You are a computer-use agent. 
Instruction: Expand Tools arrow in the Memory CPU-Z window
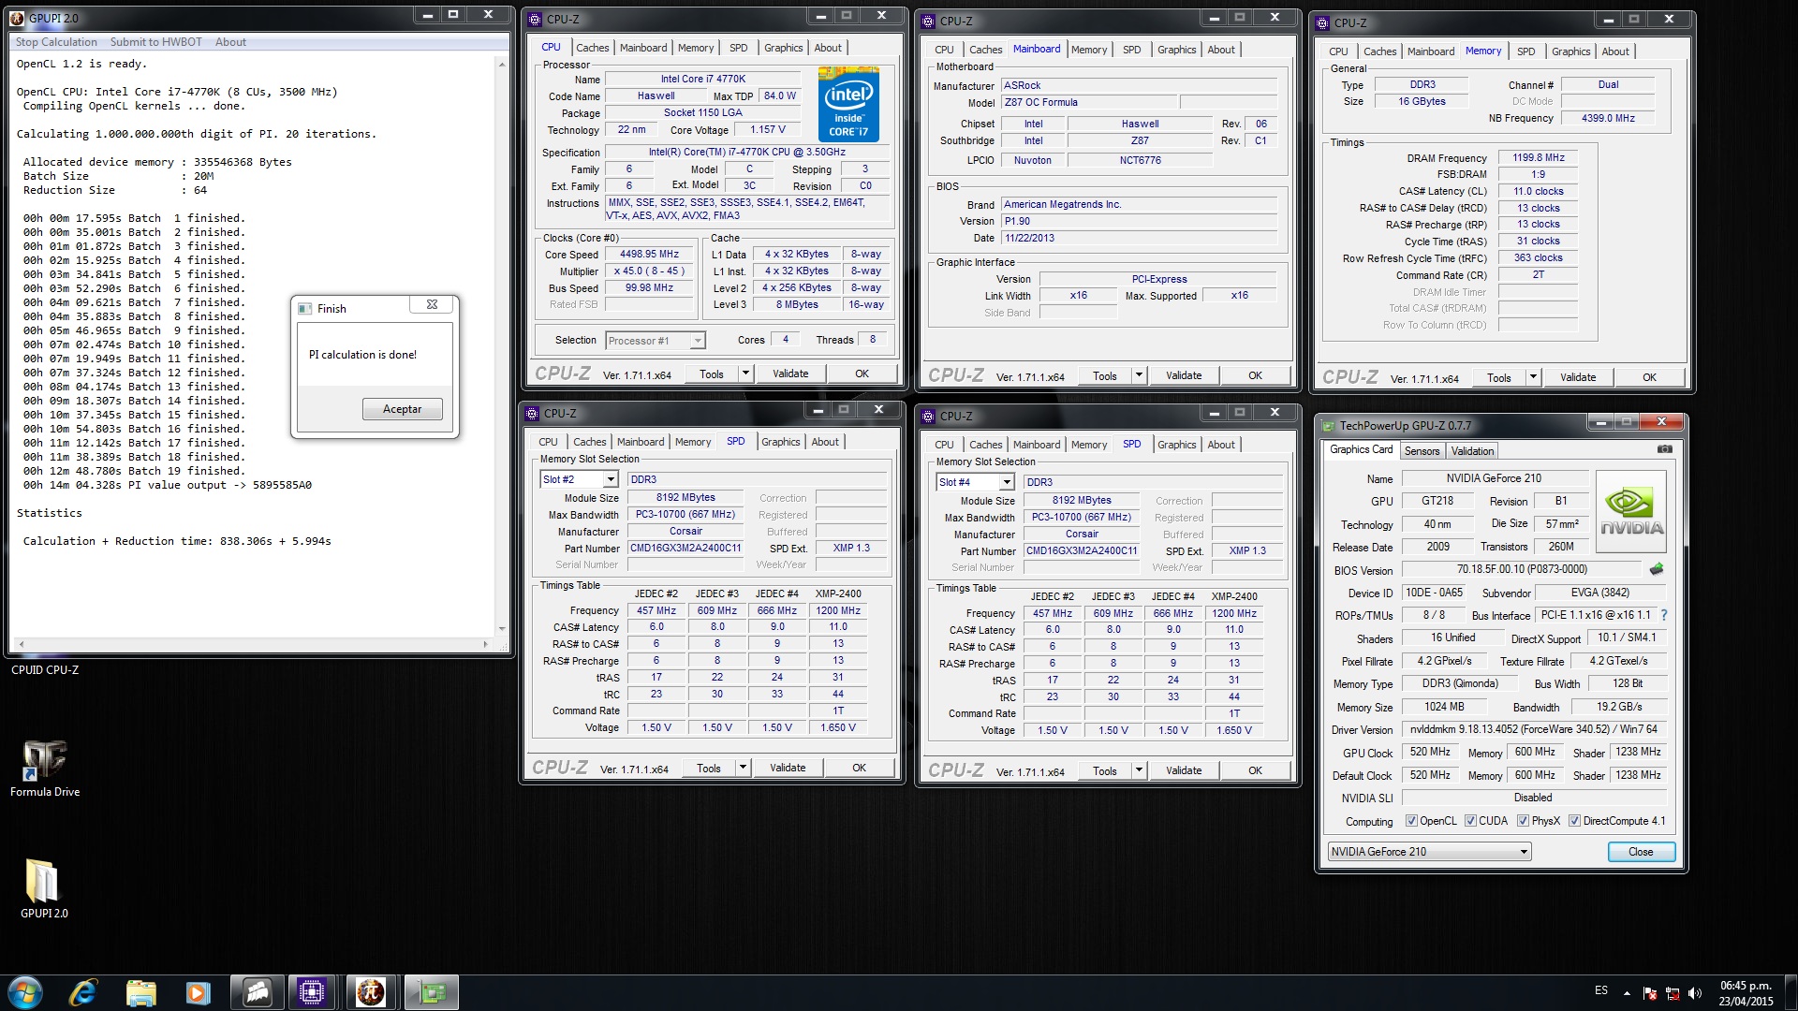[x=1533, y=377]
